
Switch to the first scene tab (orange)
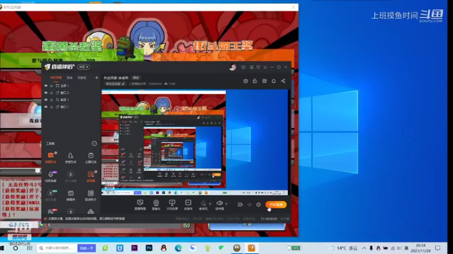(x=55, y=78)
